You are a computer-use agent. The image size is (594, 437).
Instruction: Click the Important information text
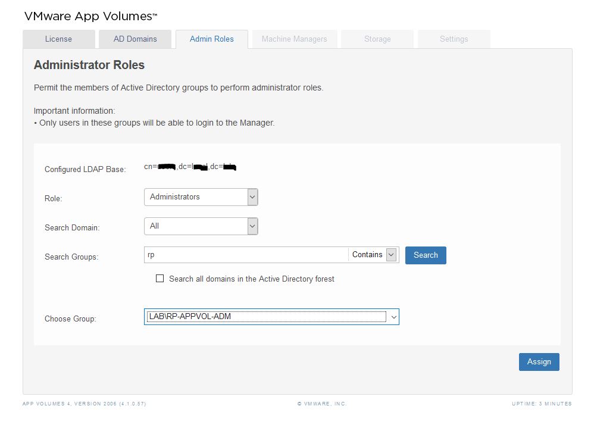(x=74, y=111)
